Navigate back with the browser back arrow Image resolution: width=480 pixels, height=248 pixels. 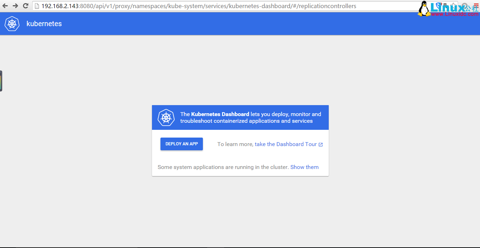click(x=5, y=6)
